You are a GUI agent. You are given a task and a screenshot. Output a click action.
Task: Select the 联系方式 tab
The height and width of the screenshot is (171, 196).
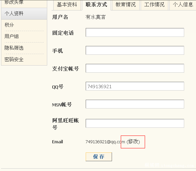pyautogui.click(x=96, y=5)
